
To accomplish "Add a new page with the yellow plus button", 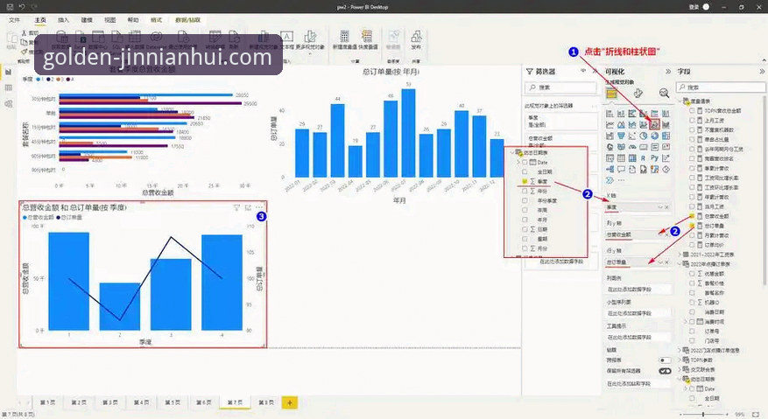I will click(x=290, y=403).
